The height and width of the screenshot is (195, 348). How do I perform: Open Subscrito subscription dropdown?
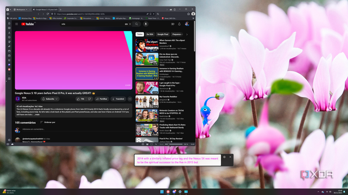[50, 99]
